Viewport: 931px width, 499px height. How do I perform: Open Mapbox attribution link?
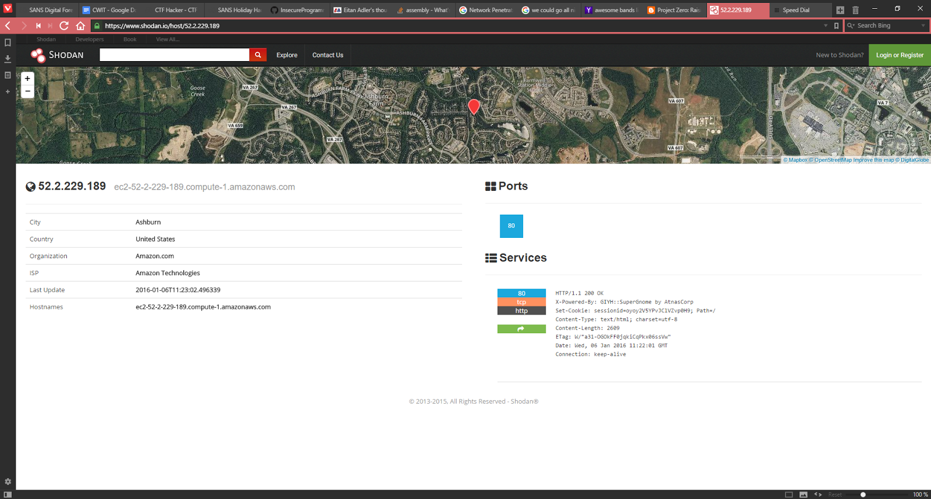tap(795, 160)
